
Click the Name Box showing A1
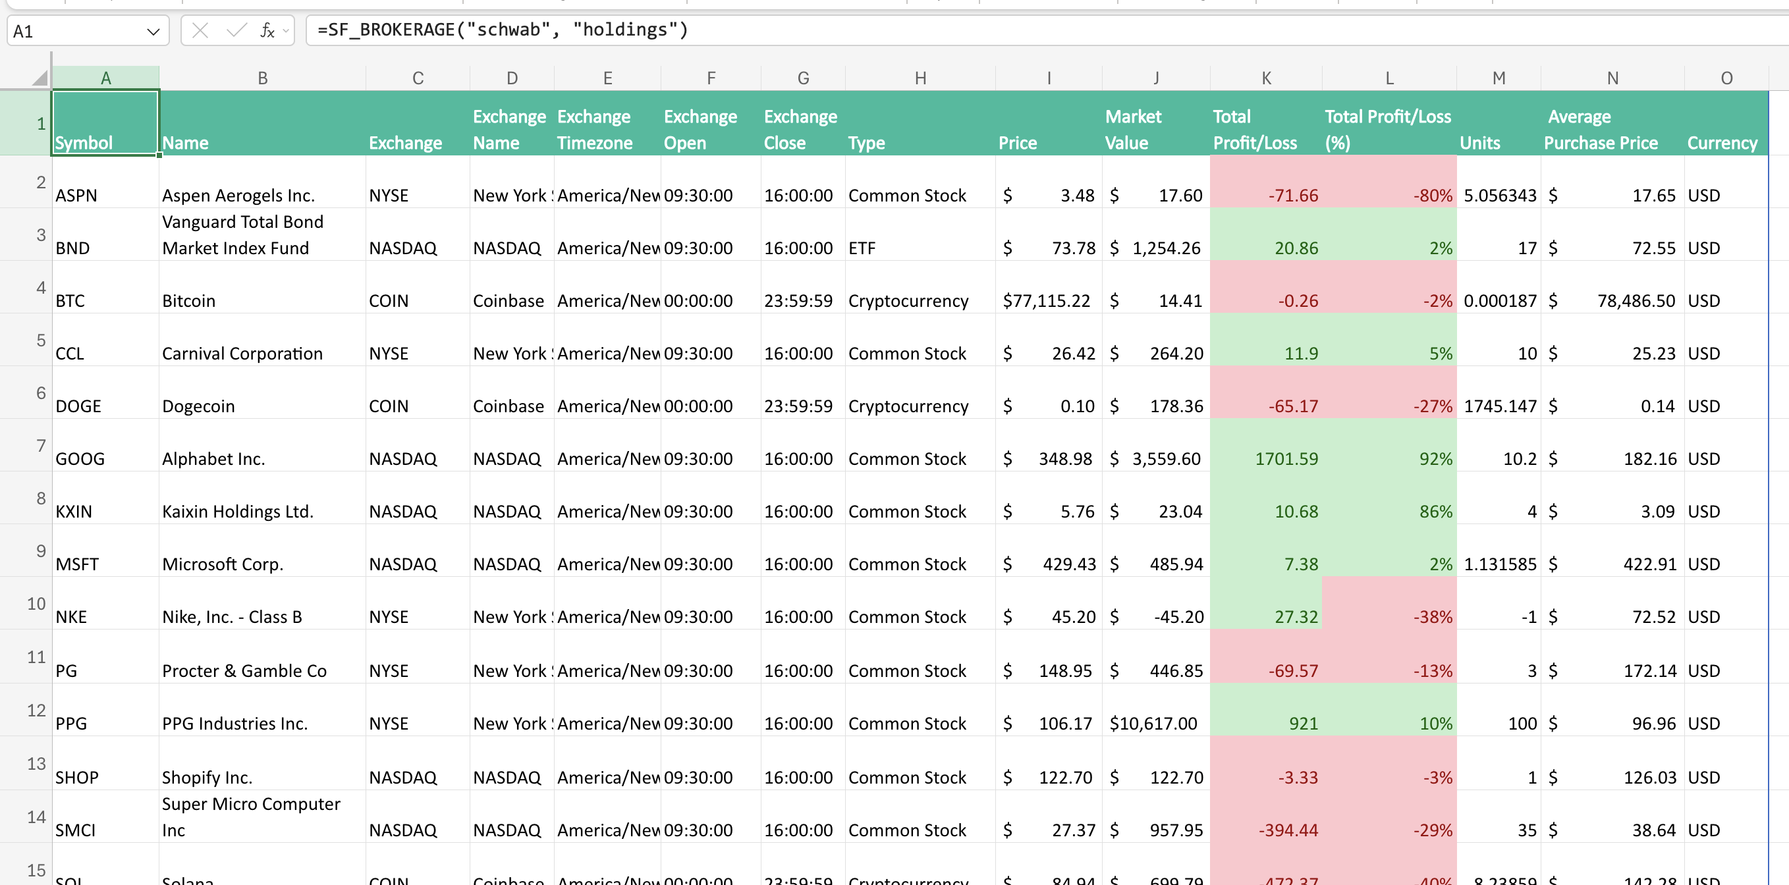[88, 31]
